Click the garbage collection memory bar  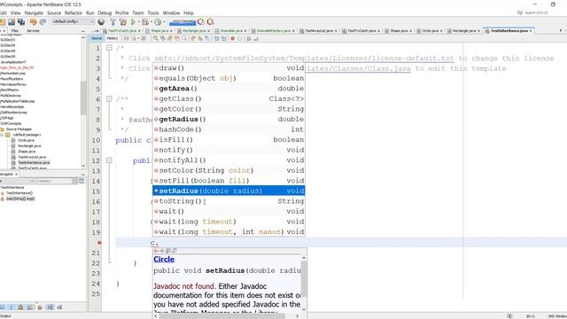tap(183, 22)
